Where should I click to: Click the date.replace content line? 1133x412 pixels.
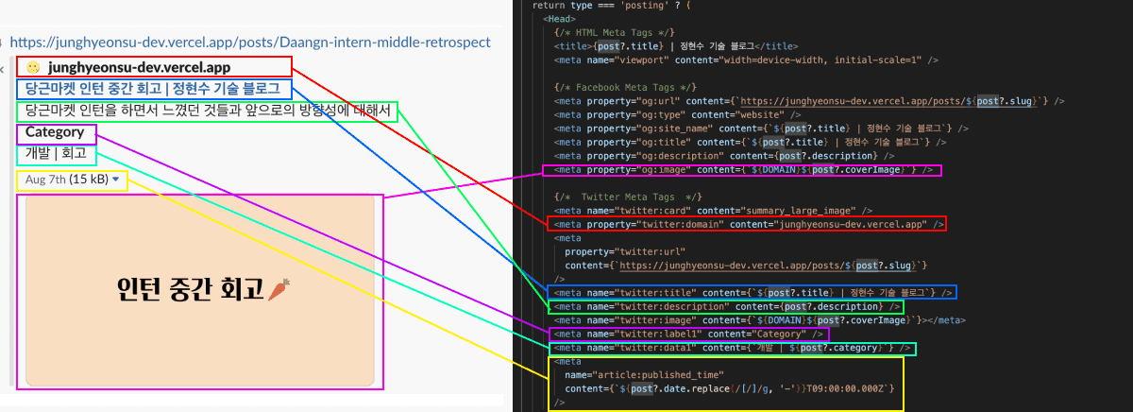[728, 388]
